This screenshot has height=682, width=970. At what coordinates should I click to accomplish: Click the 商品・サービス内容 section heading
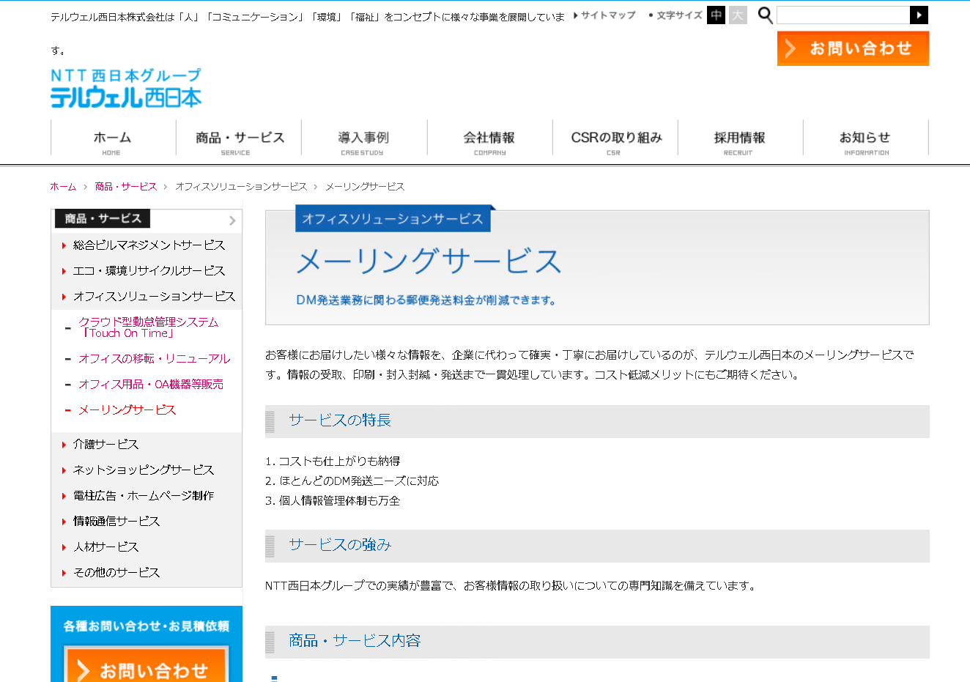pyautogui.click(x=355, y=641)
